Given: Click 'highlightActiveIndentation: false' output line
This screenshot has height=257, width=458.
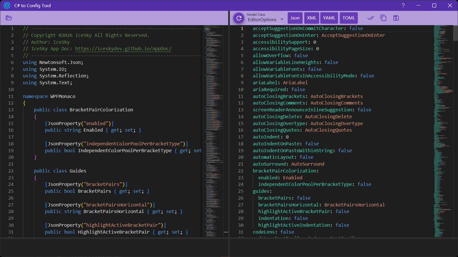Looking at the screenshot, I should coord(304,225).
